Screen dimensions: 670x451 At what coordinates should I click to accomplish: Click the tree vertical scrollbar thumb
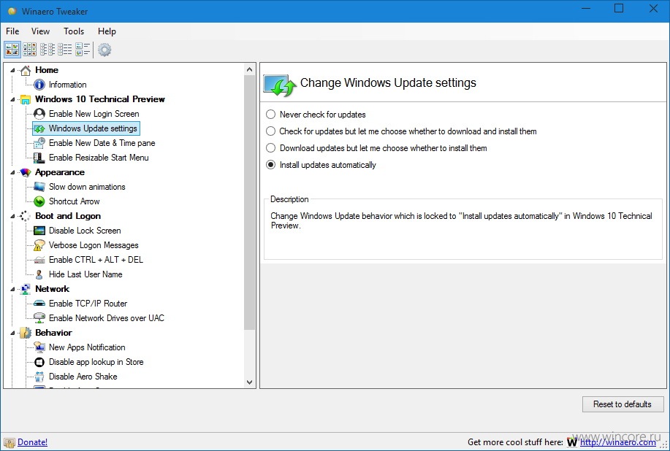(250, 203)
